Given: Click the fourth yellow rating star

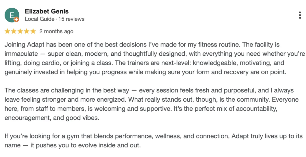Looking at the screenshot, I should pyautogui.click(x=27, y=31).
